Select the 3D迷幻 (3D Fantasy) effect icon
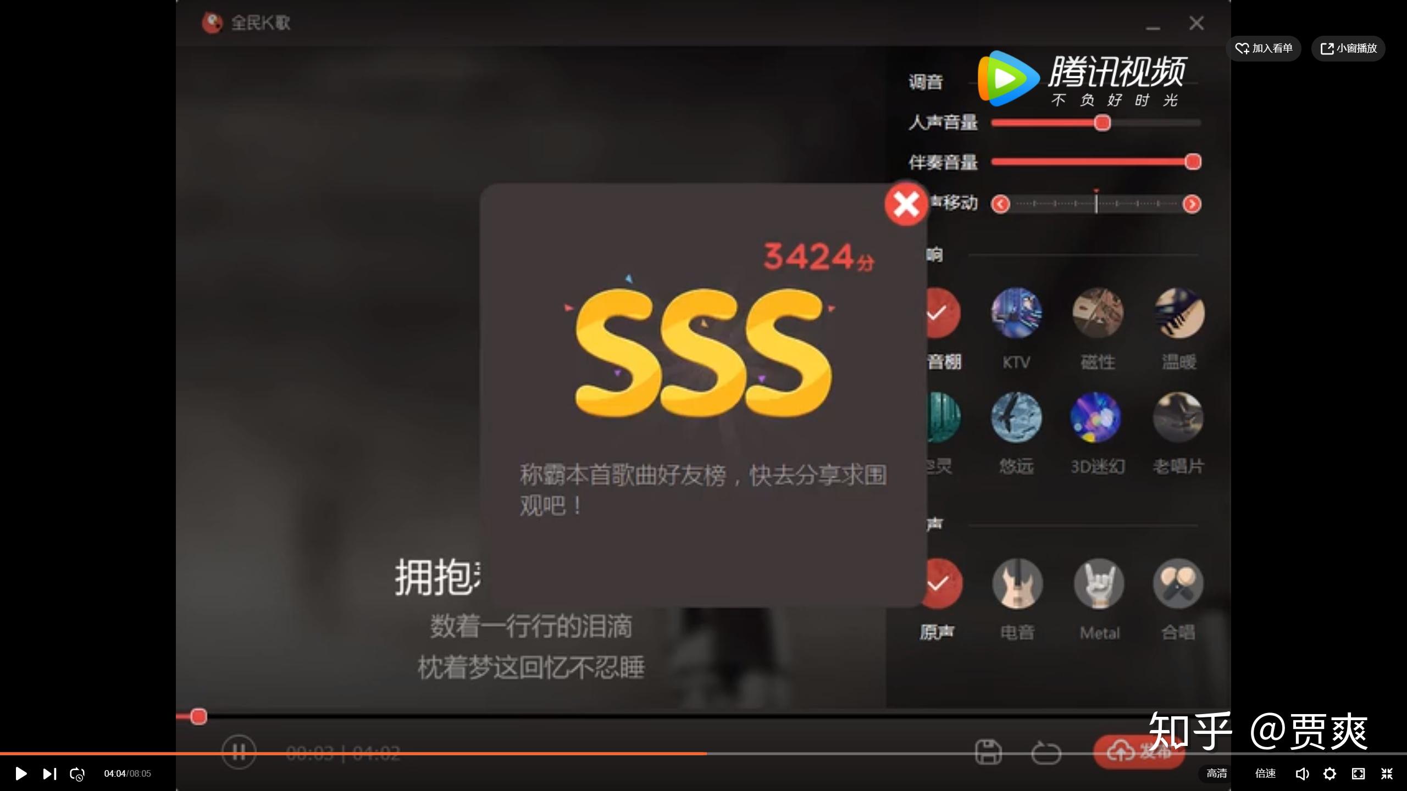The image size is (1407, 791). [1096, 417]
